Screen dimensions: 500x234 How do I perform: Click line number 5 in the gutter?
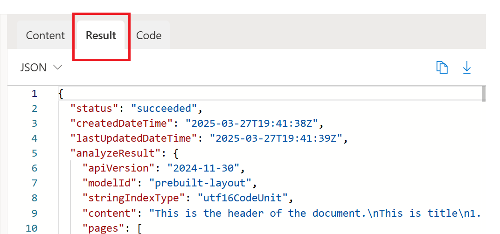pyautogui.click(x=34, y=153)
